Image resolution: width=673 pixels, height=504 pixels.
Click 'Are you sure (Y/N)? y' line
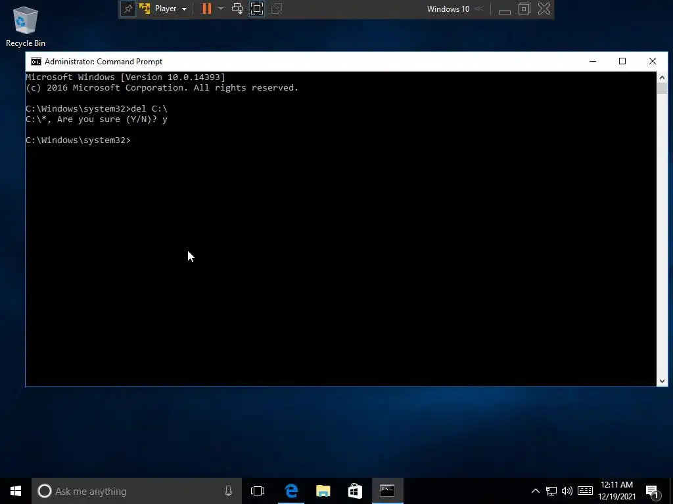(x=97, y=119)
